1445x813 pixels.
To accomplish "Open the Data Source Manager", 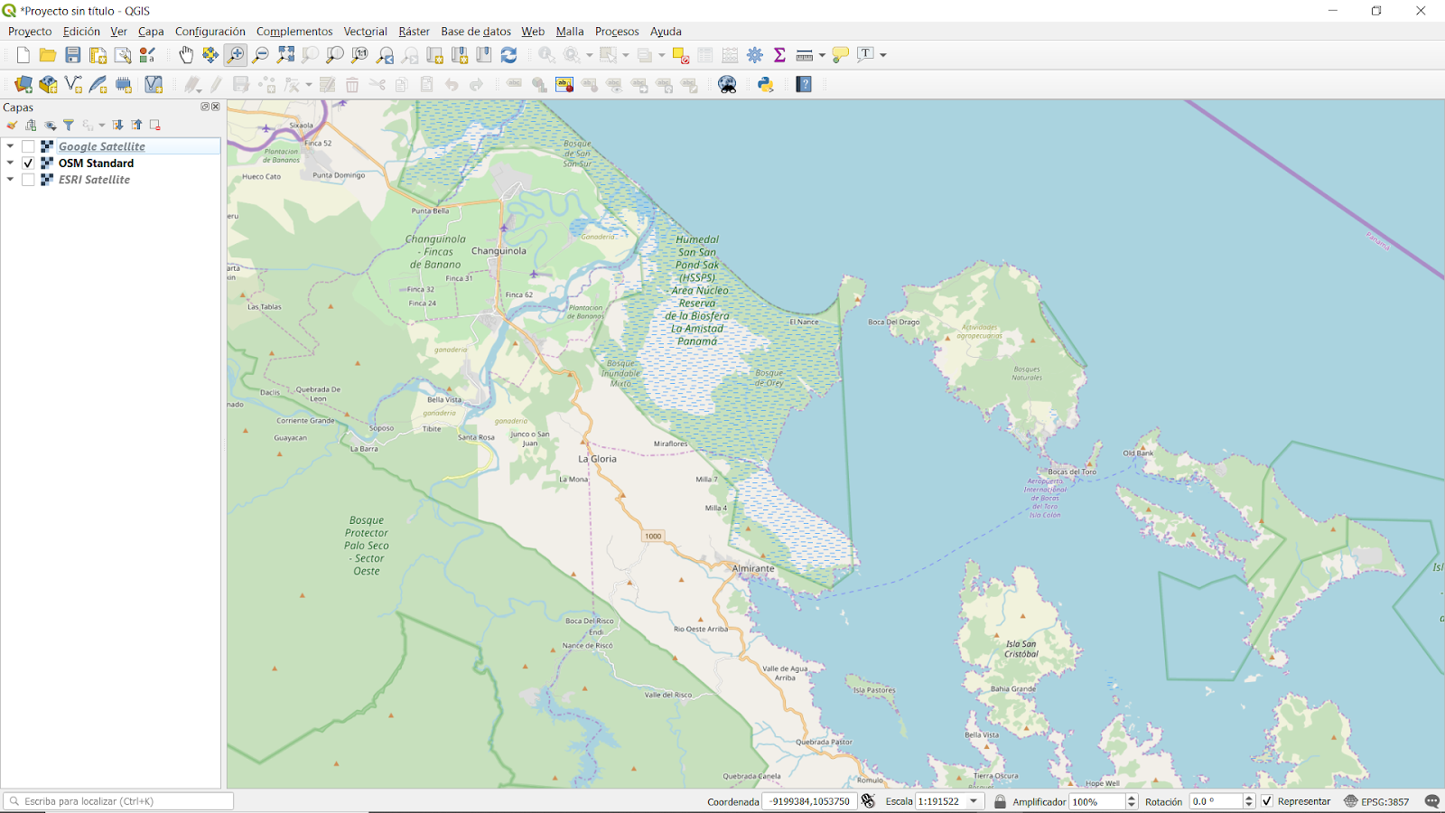I will (23, 84).
